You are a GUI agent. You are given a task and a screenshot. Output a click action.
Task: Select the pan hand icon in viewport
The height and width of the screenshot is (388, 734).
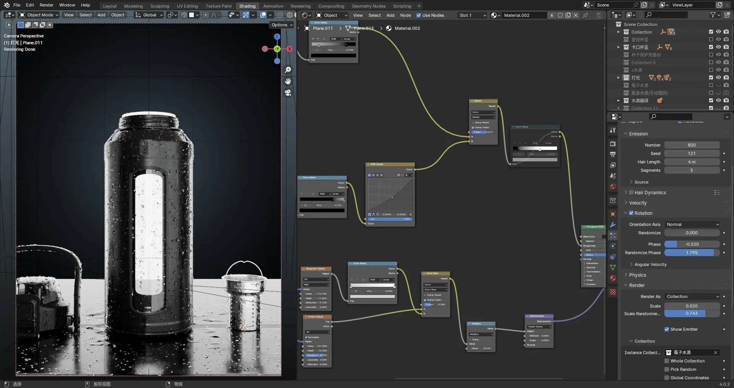pos(288,81)
